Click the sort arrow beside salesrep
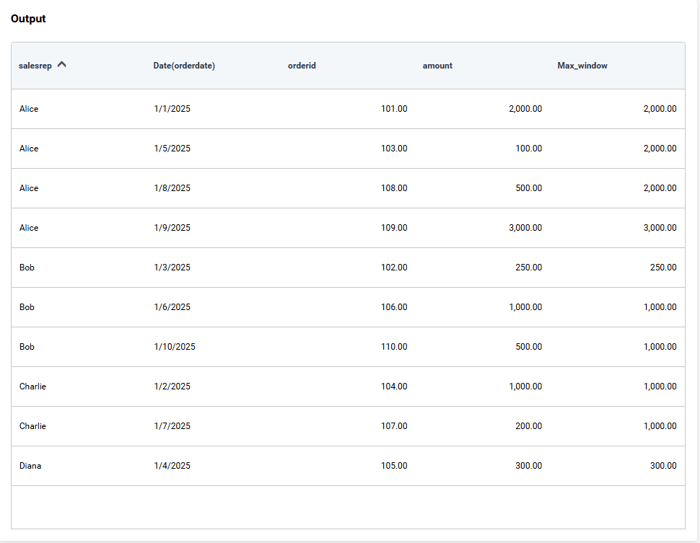The height and width of the screenshot is (543, 700). 62,65
